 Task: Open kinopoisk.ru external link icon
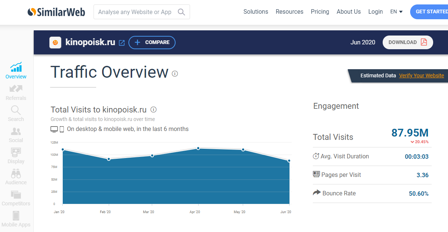(122, 43)
